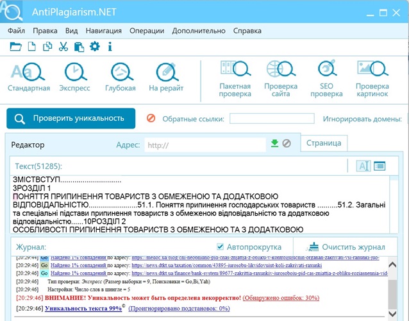Toggle the Автопрокрутка checkbox
The height and width of the screenshot is (321, 409).
coord(220,247)
